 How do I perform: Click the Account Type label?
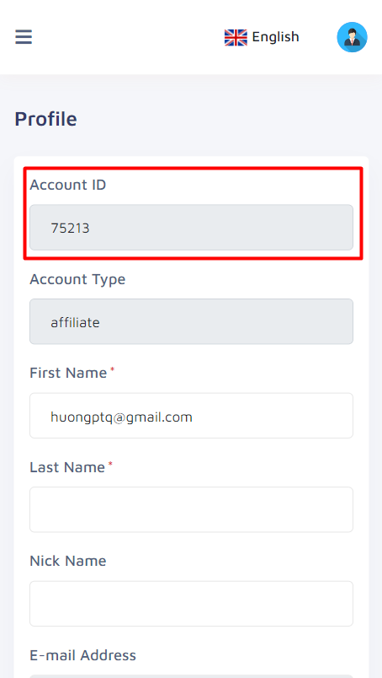coord(77,279)
